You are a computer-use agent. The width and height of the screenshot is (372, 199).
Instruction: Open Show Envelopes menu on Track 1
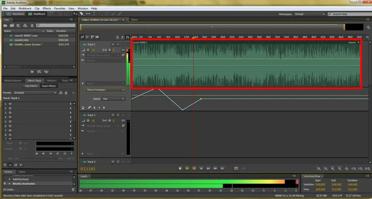point(105,90)
